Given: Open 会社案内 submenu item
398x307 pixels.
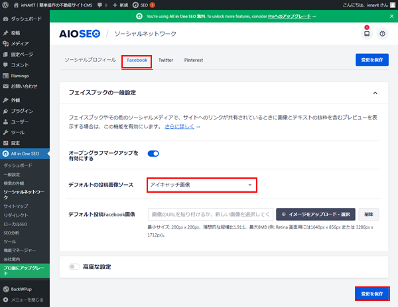Looking at the screenshot, I should tap(12, 259).
